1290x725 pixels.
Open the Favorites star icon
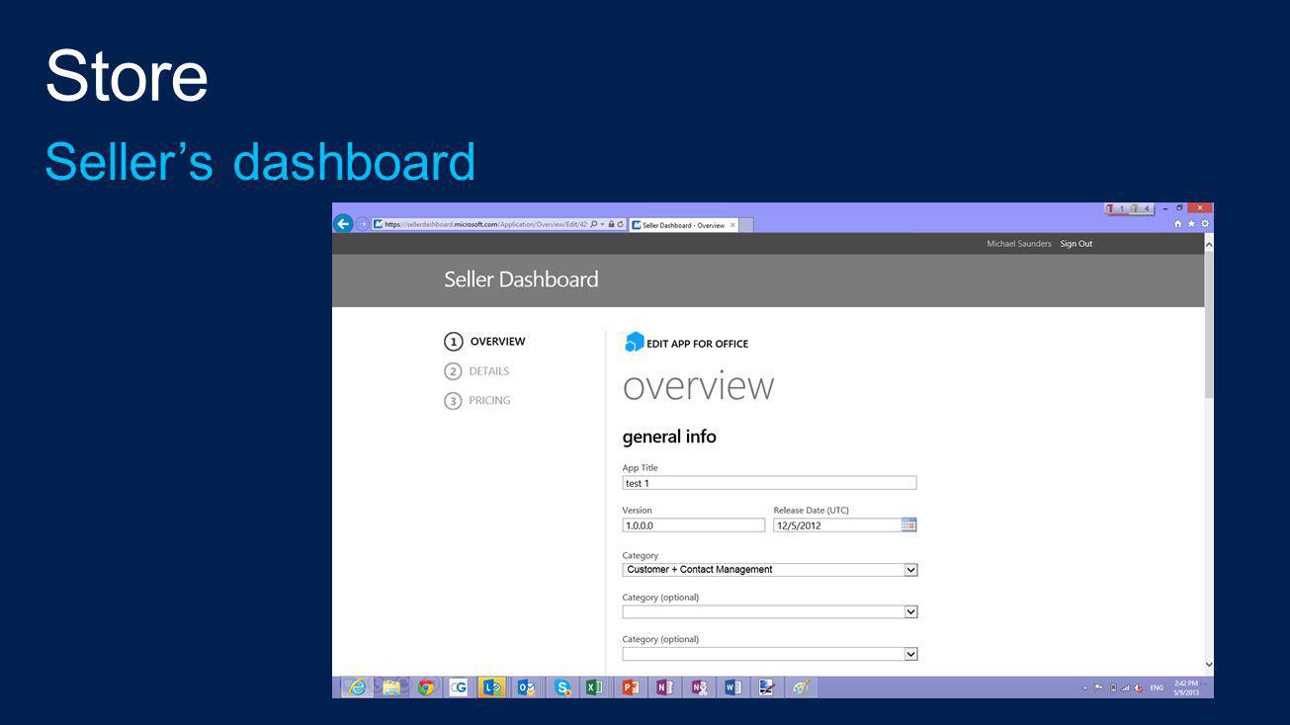point(1191,224)
